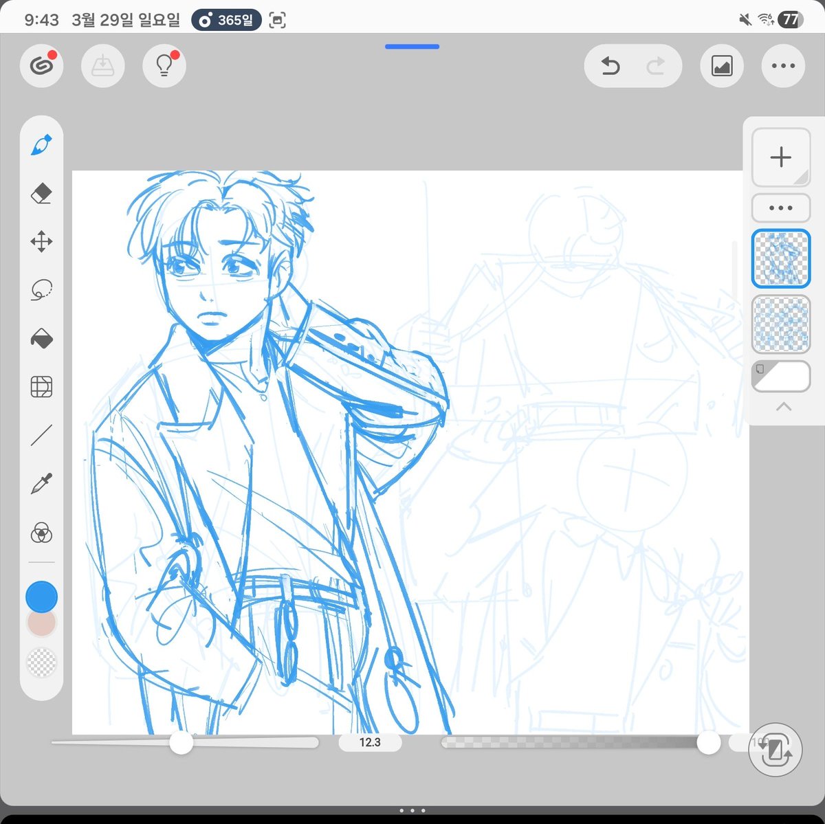Select the top sketch layer thumbnail

click(x=781, y=258)
